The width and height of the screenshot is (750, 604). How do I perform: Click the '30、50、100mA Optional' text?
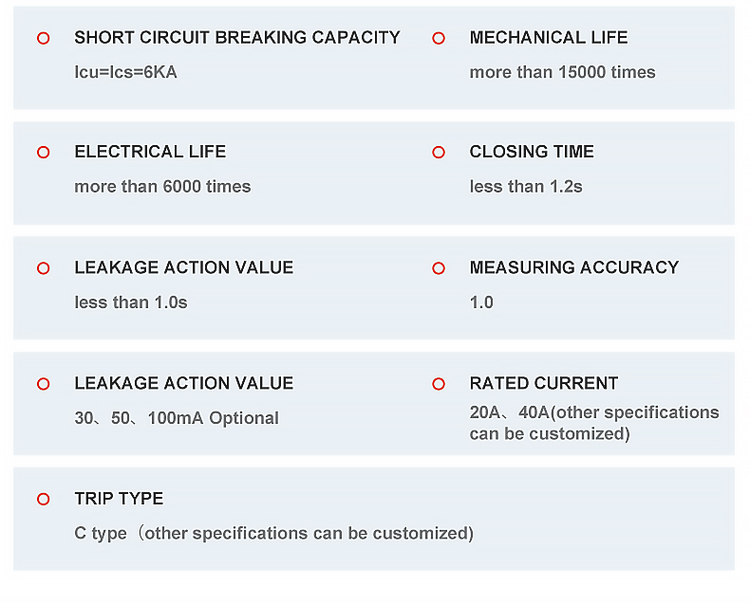click(x=177, y=418)
